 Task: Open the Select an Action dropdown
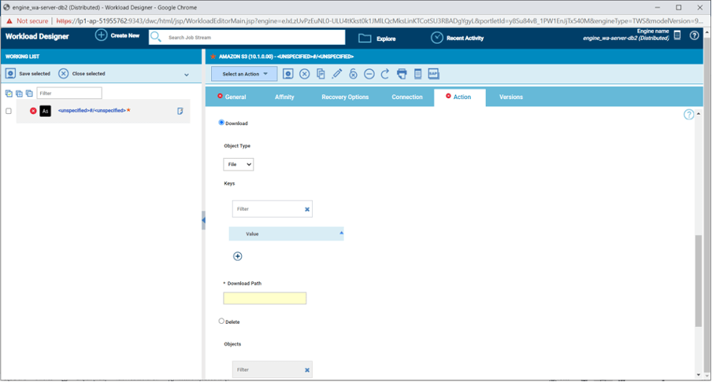244,74
